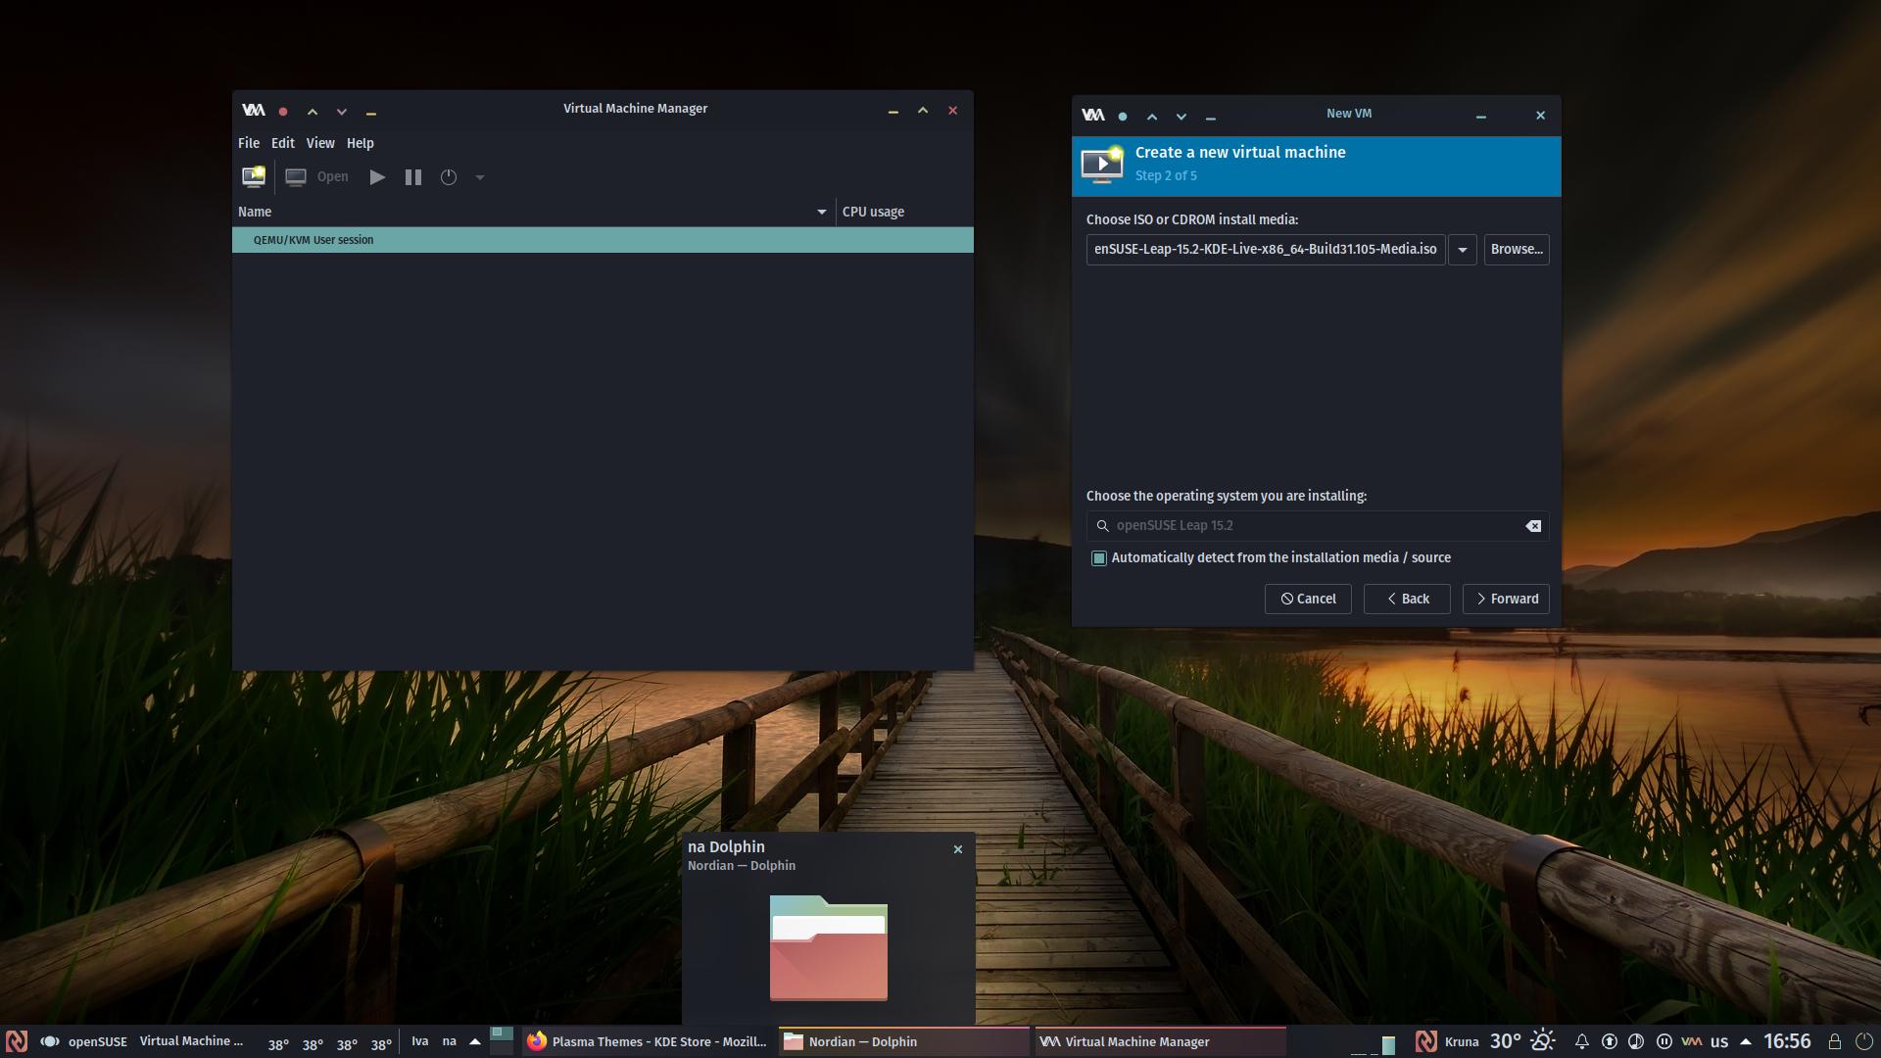Clear the operating system field with backspace icon
The width and height of the screenshot is (1881, 1058).
coord(1533,526)
